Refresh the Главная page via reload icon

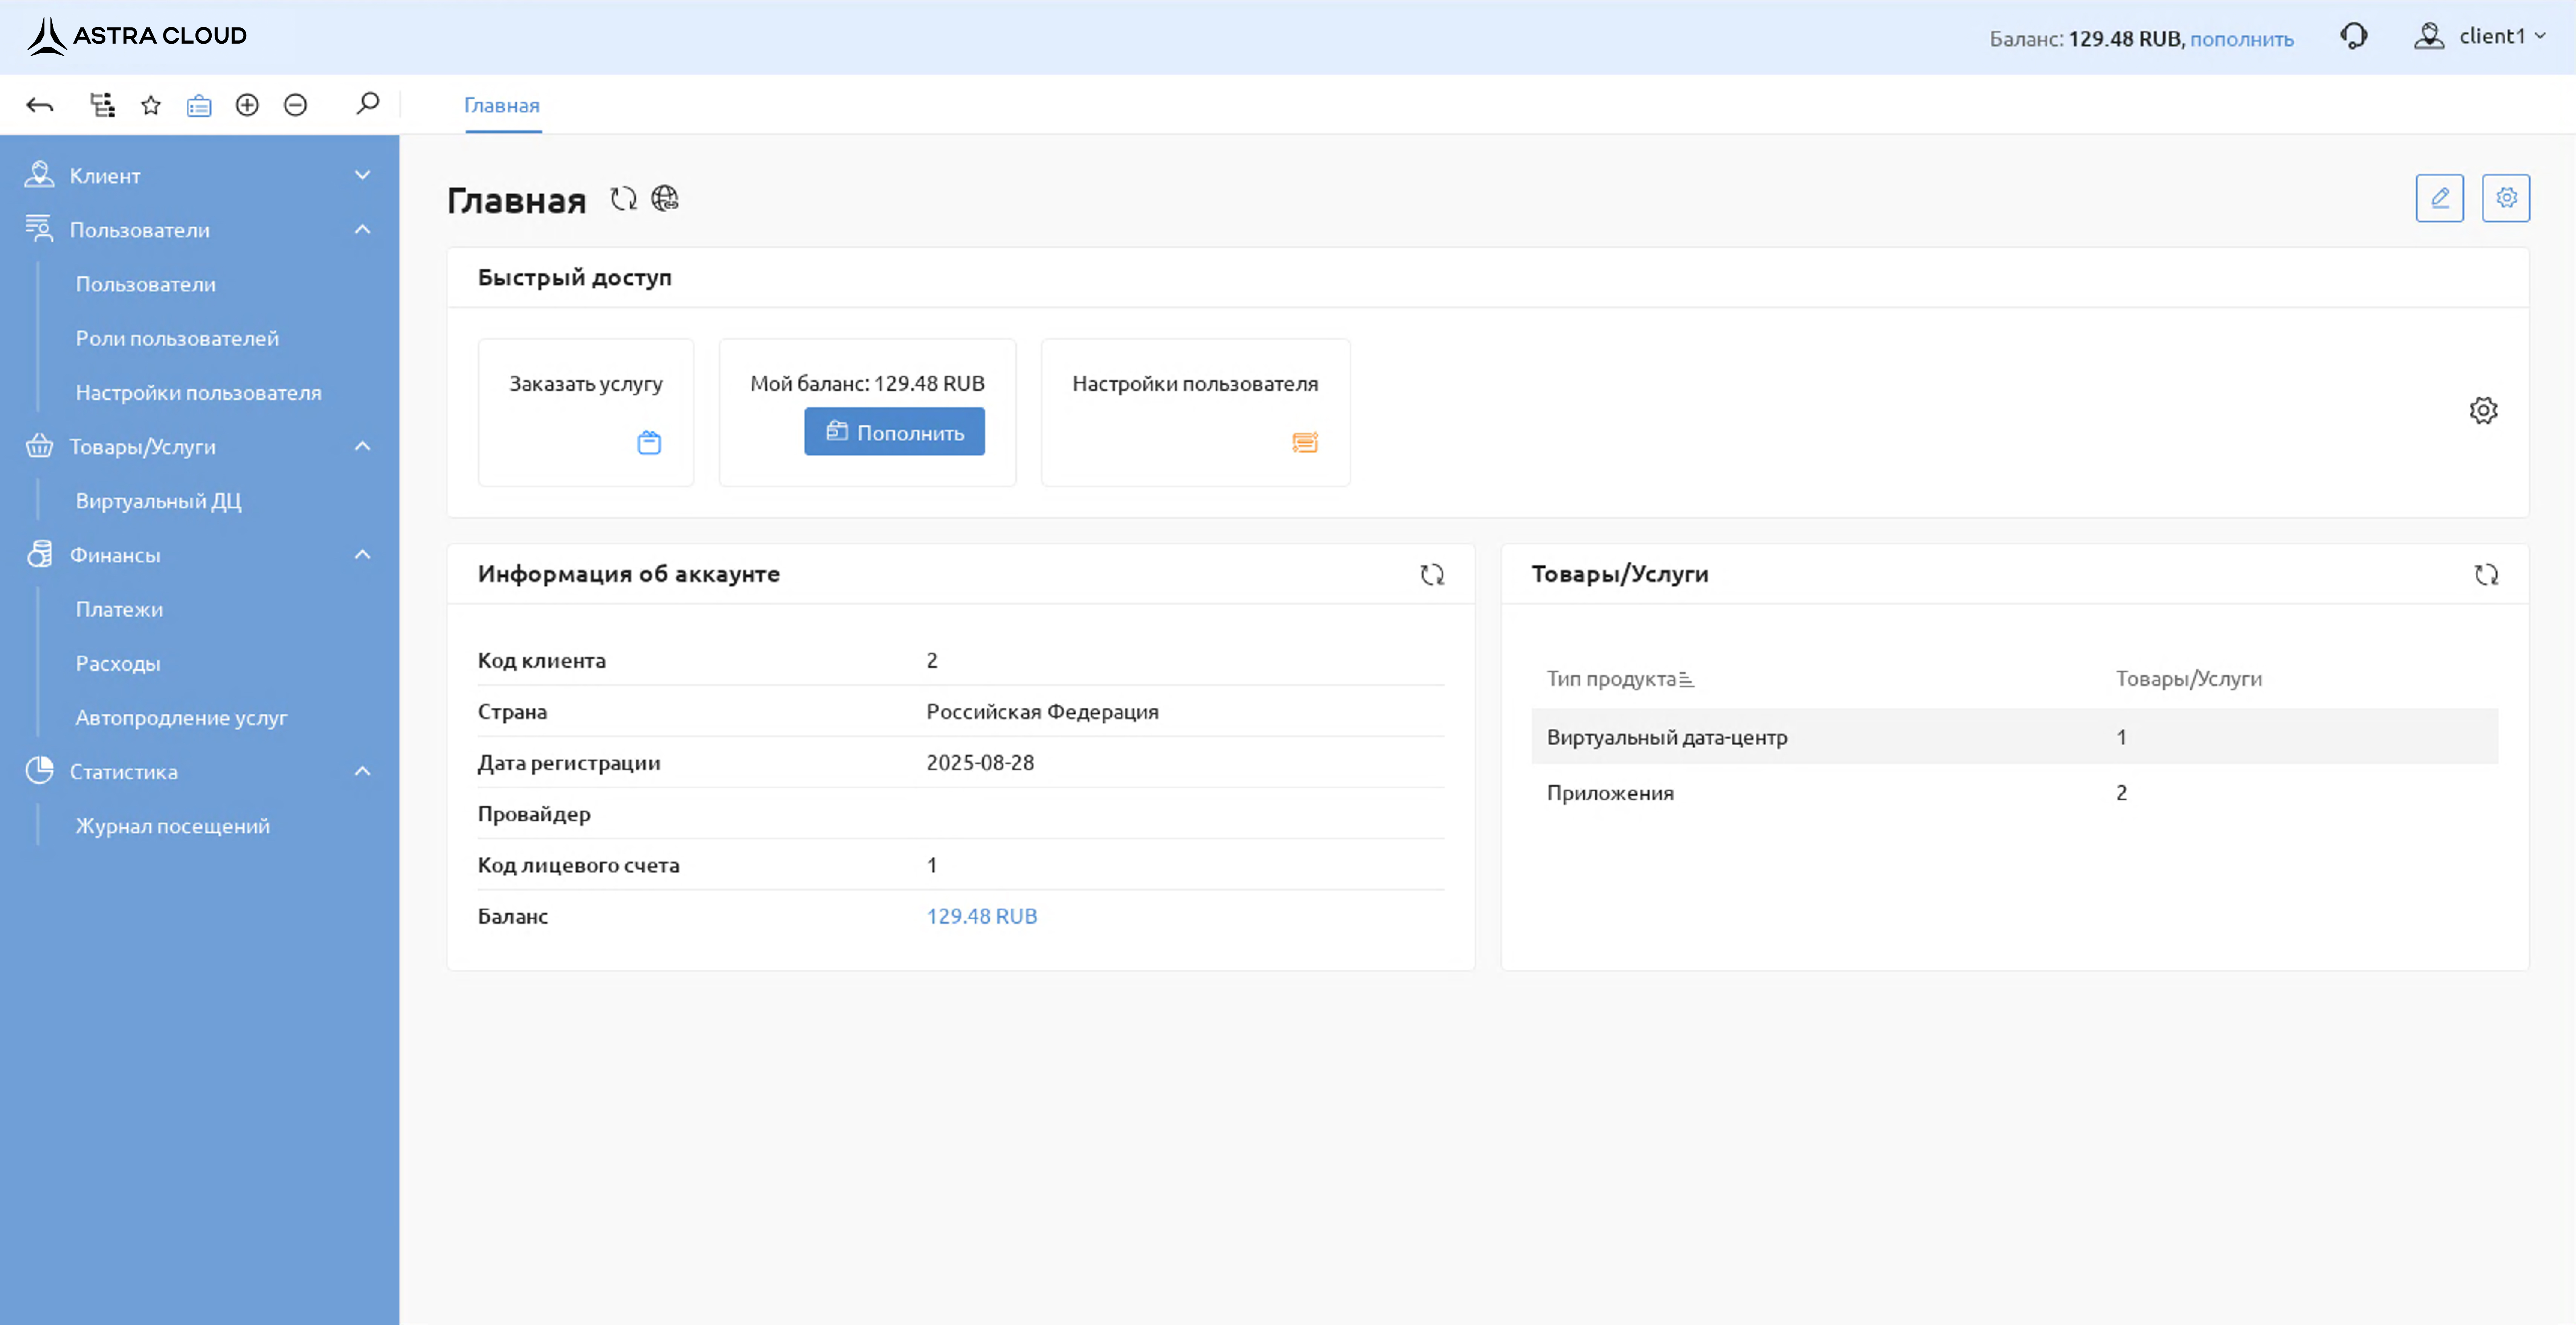(x=623, y=199)
